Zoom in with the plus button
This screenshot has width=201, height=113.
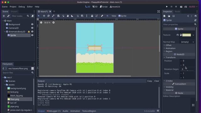(53, 22)
